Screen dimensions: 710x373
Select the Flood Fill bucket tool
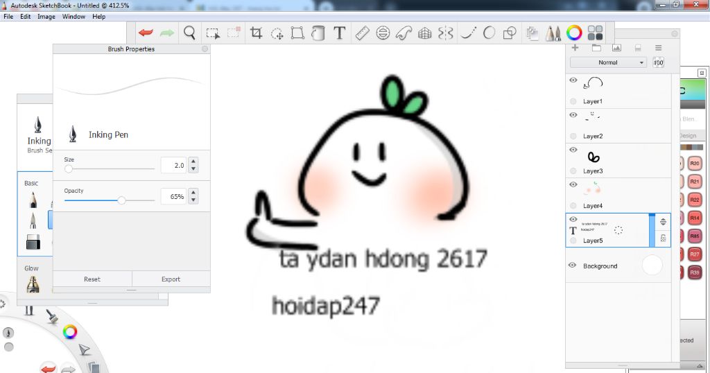click(x=318, y=33)
